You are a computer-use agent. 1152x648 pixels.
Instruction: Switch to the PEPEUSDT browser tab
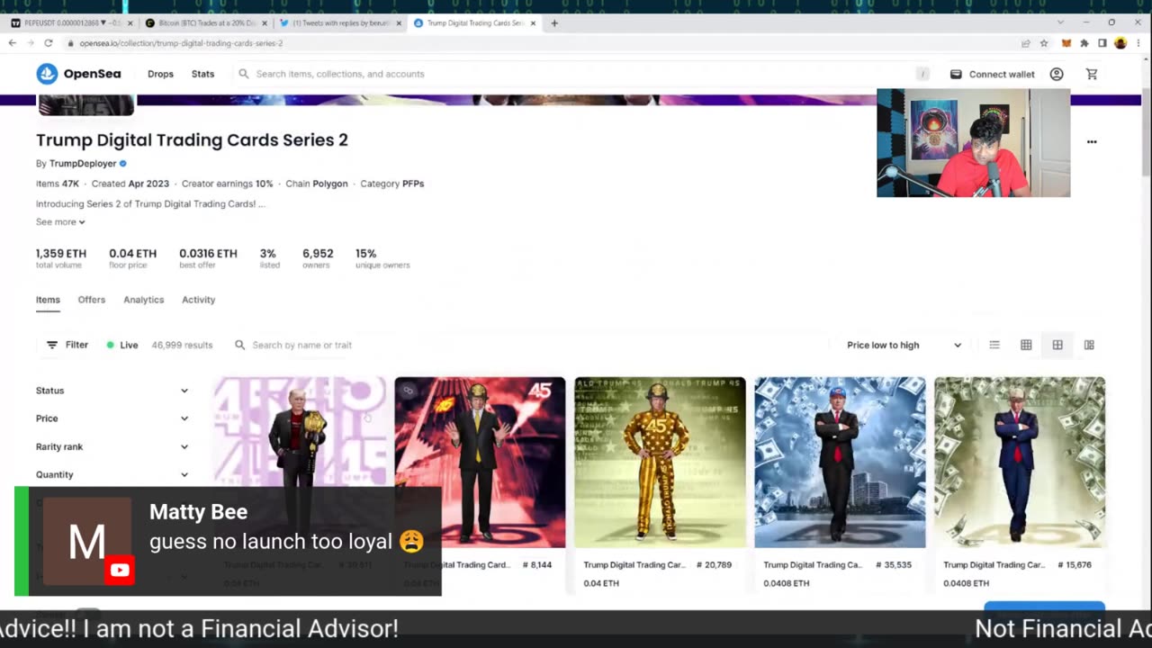point(70,22)
